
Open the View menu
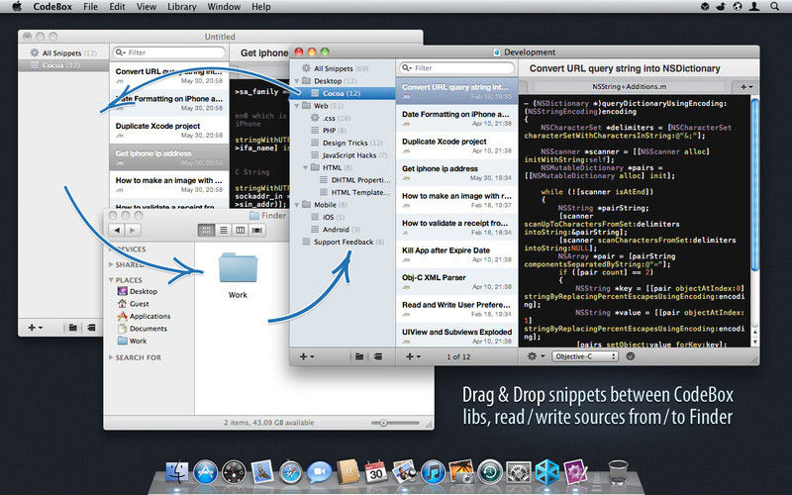tap(146, 7)
